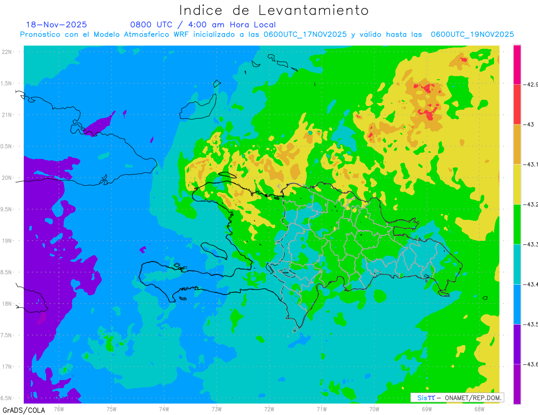This screenshot has height=415, width=538.
Task: Select the '-43.4' colorbar value
Action: point(531,284)
